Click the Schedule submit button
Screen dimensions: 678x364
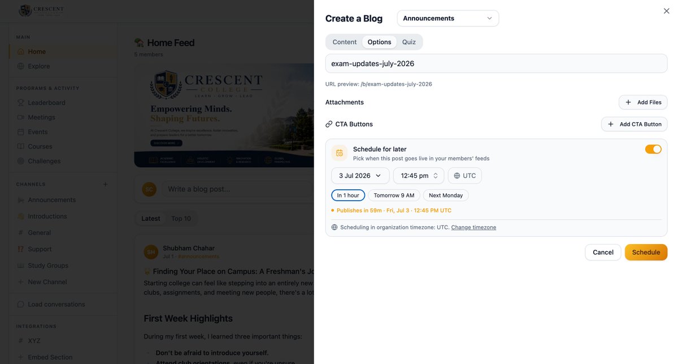646,252
